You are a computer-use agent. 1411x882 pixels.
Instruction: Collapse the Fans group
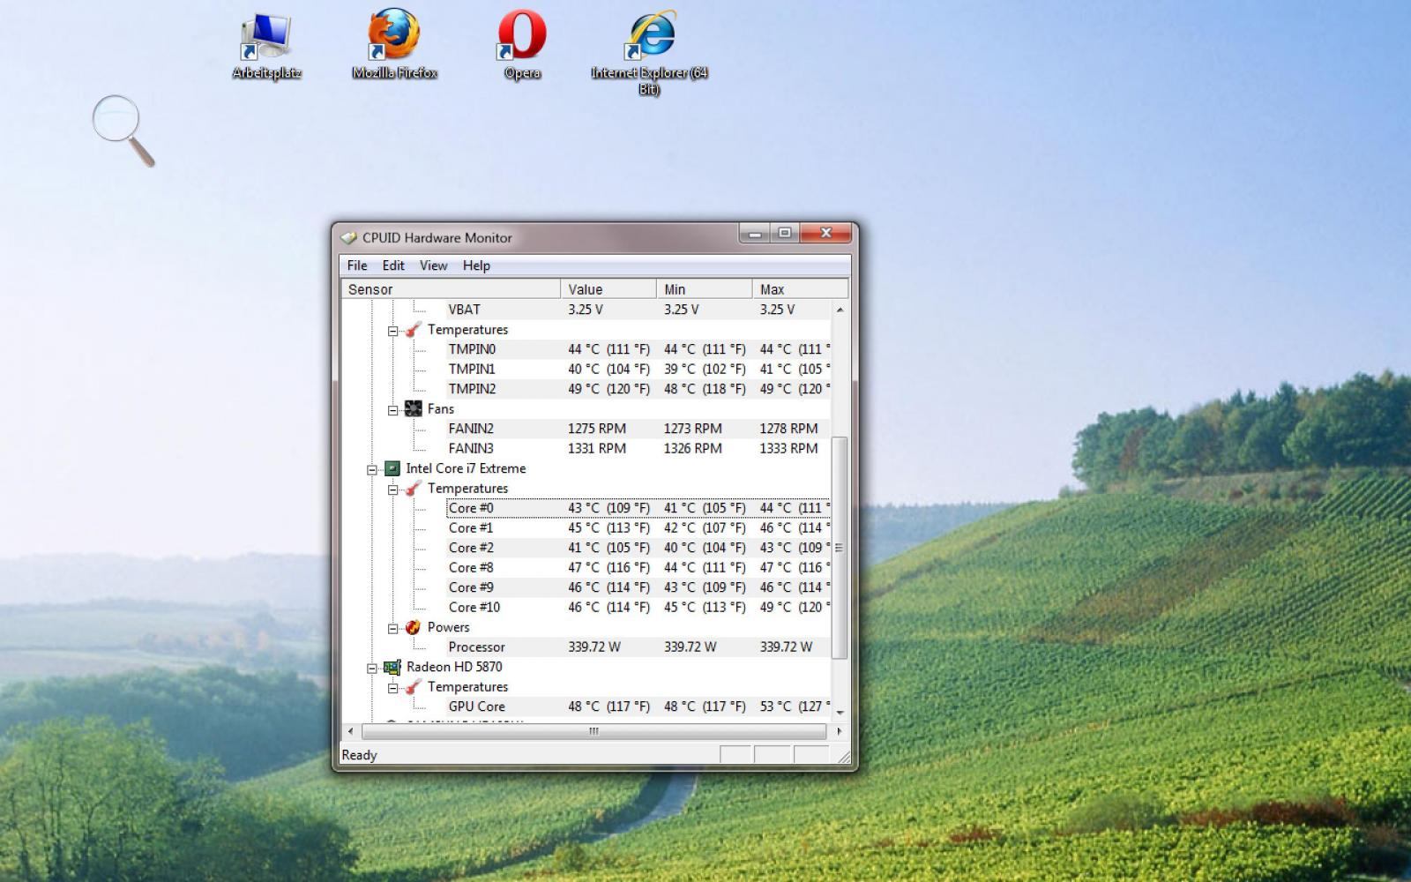393,411
